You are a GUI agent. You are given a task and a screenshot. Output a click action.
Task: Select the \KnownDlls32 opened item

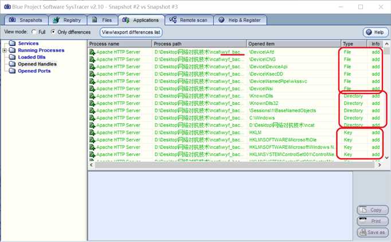pyautogui.click(x=264, y=103)
